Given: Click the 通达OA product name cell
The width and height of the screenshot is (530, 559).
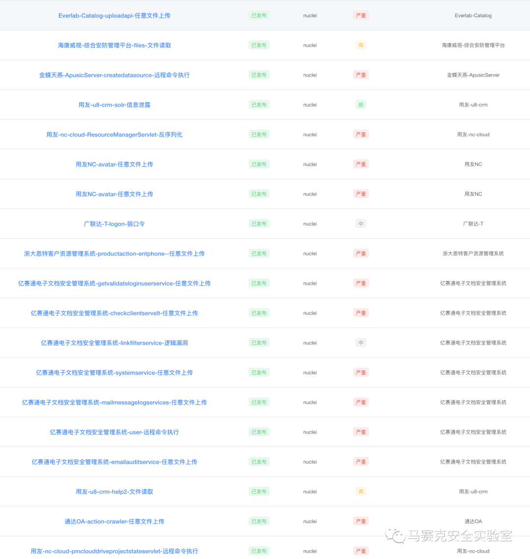Looking at the screenshot, I should point(473,522).
